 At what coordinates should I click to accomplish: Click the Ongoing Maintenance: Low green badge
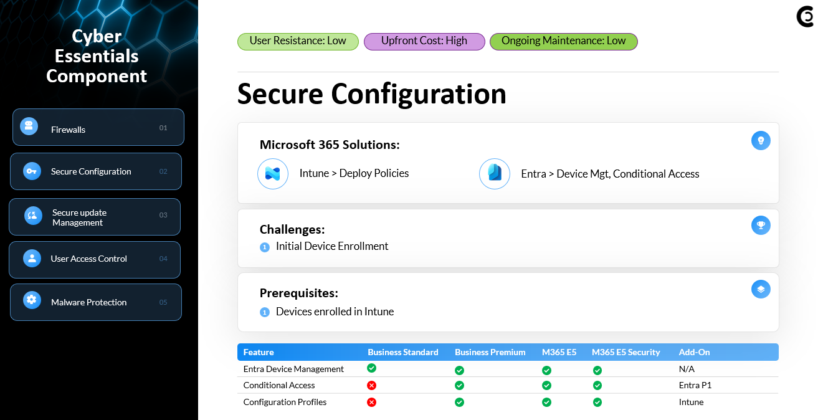click(x=563, y=41)
